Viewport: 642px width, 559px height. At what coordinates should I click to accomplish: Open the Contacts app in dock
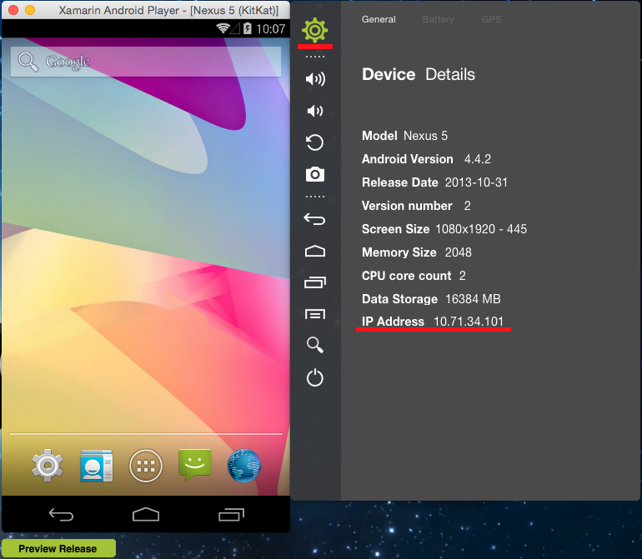pyautogui.click(x=97, y=466)
